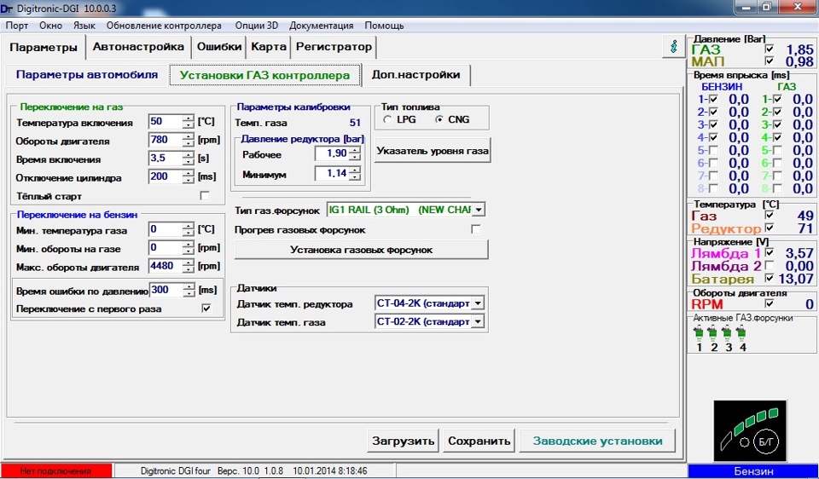
Task: Open the Параметры автомобиля subtab
Action: click(87, 75)
